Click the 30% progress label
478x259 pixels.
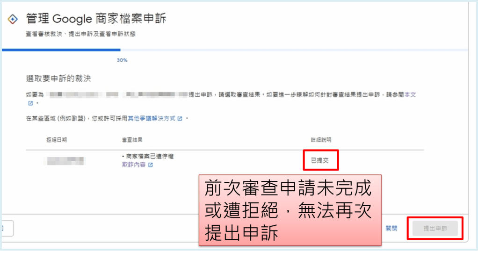coord(122,60)
